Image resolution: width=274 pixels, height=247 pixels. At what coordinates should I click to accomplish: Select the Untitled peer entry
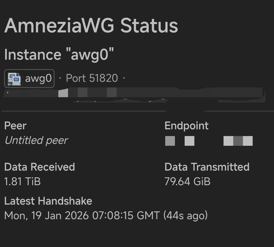pyautogui.click(x=36, y=140)
